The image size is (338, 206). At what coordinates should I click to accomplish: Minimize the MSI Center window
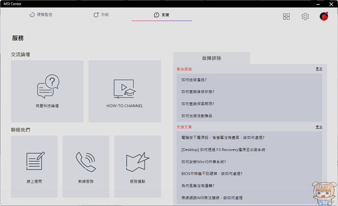coord(318,4)
